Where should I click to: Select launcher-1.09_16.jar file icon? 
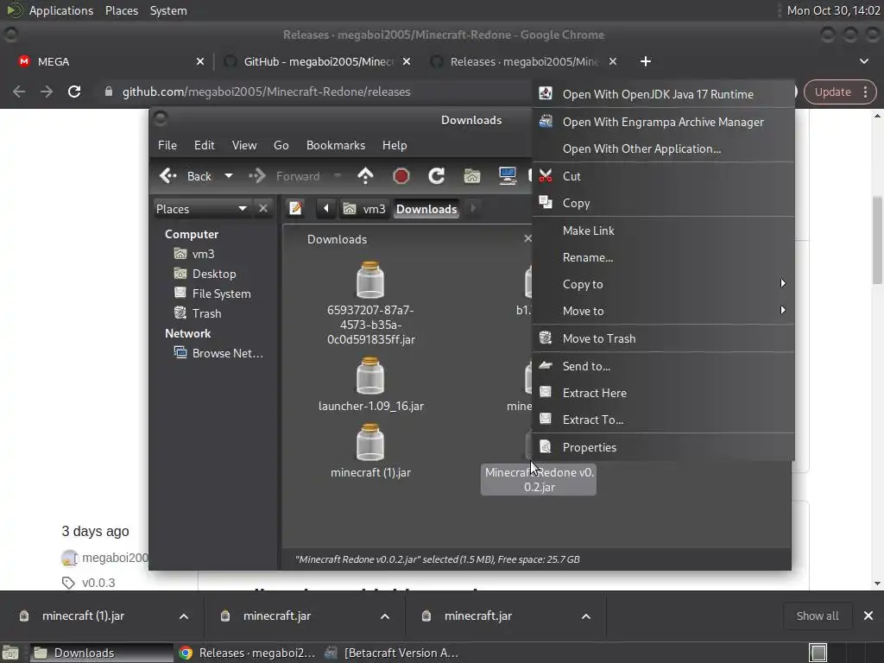370,376
